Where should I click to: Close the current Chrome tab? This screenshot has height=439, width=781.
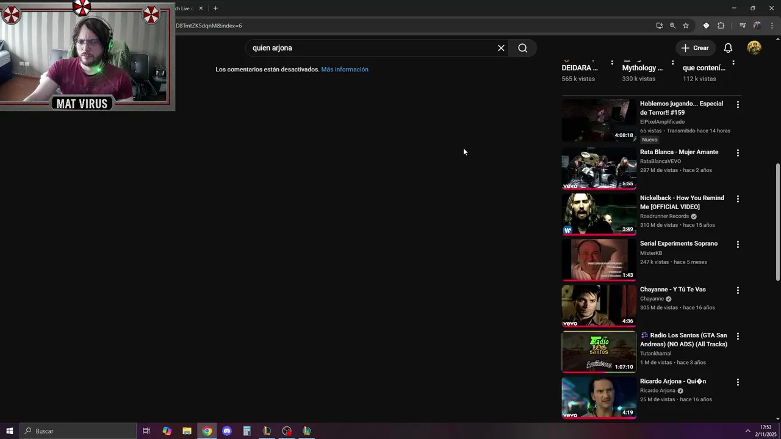tap(201, 8)
